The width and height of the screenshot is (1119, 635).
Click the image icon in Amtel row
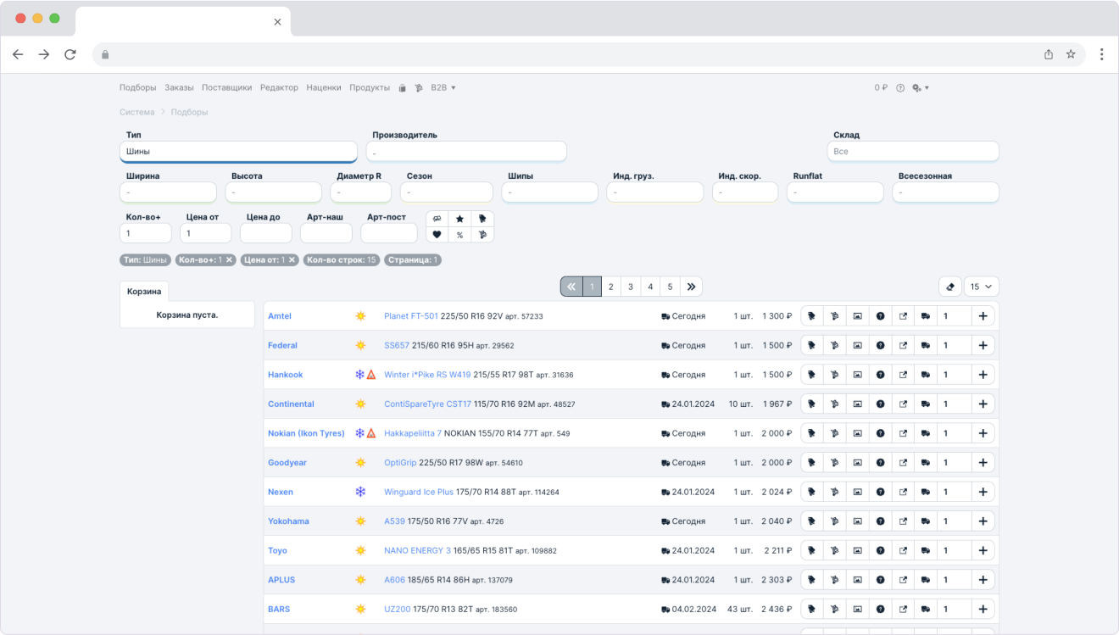coord(857,316)
